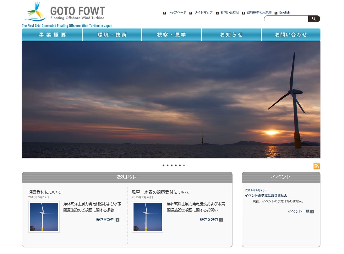Click arrow icon beside サイトマップ
This screenshot has height=254, width=344.
(x=191, y=13)
